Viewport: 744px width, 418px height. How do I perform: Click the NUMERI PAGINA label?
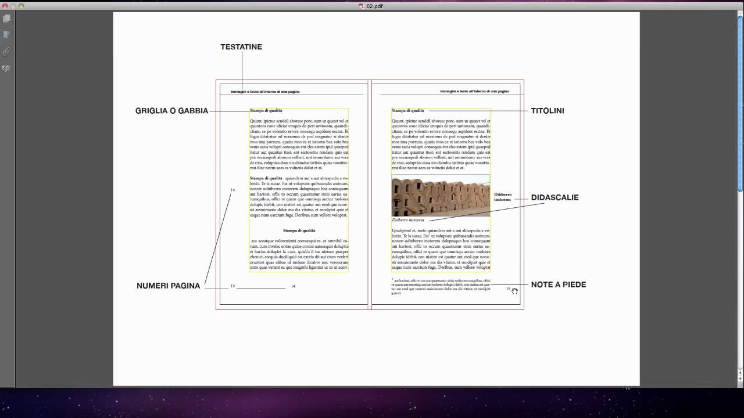tap(169, 286)
